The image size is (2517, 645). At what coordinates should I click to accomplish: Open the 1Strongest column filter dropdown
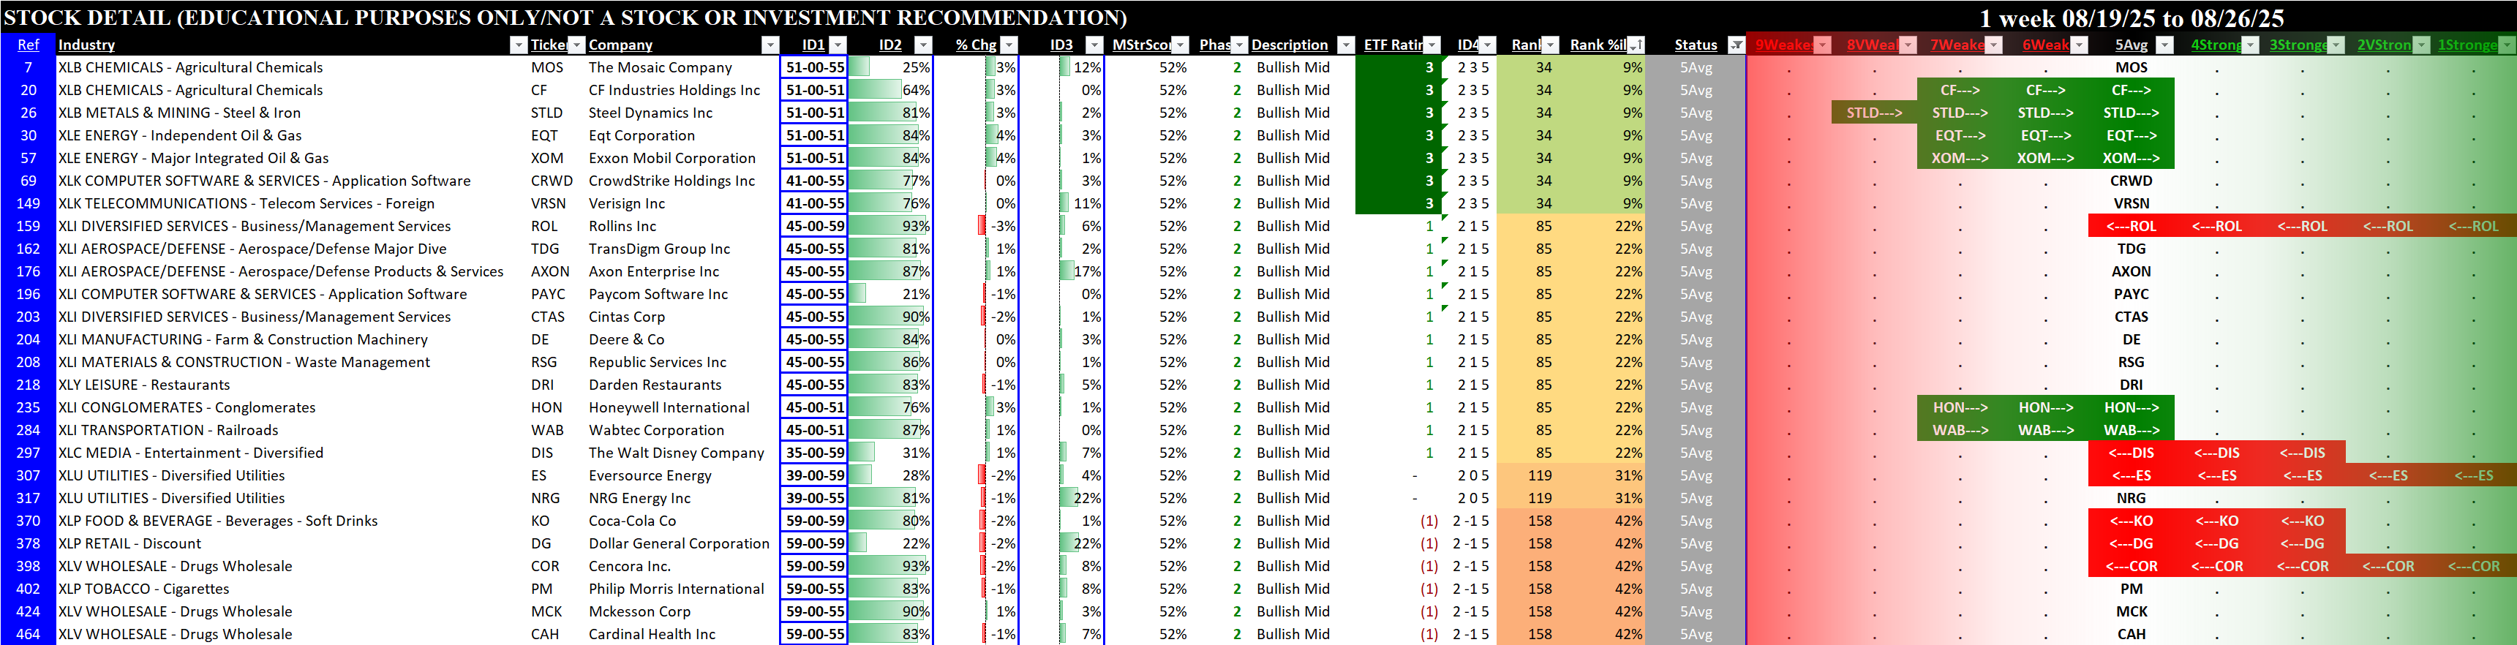pos(2506,45)
